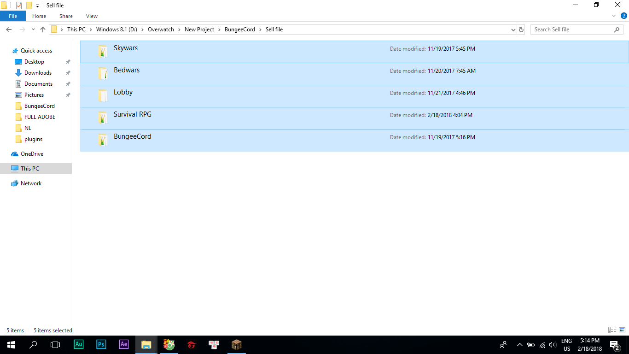Expand the chevron after BungeeCord in the address bar
The height and width of the screenshot is (354, 629).
click(261, 29)
